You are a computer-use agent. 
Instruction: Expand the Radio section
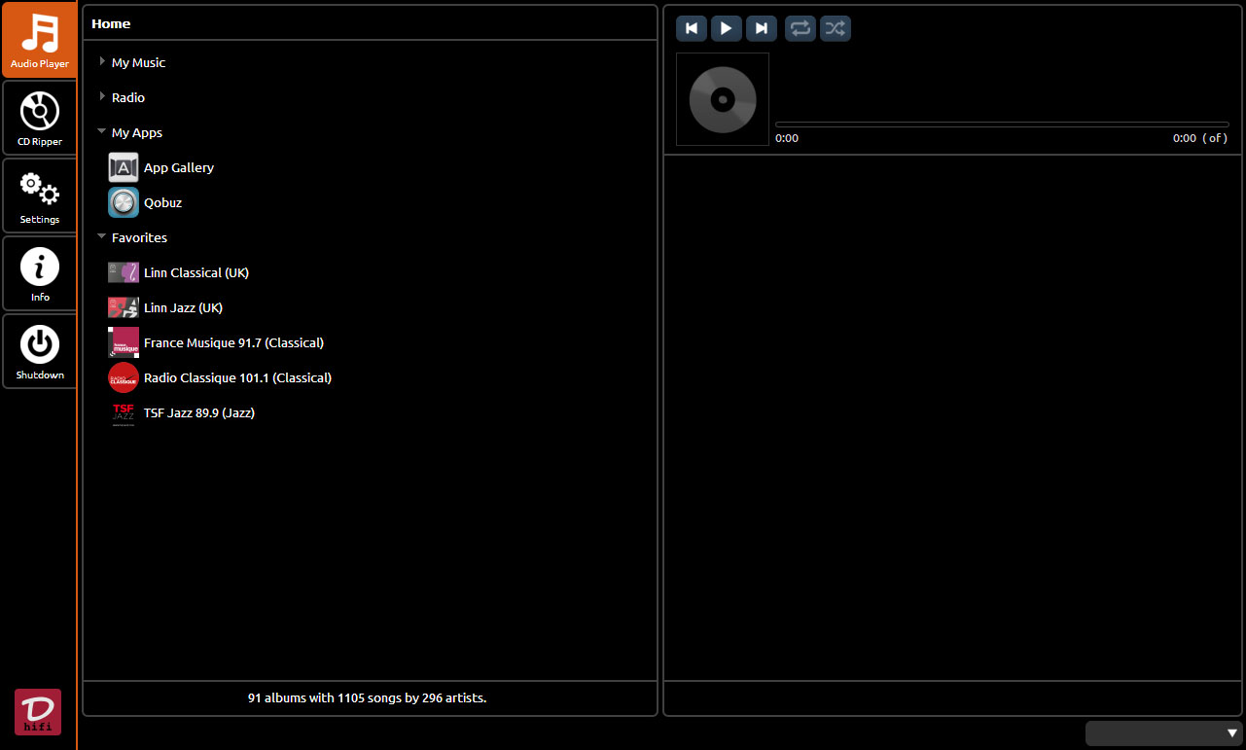[x=102, y=97]
